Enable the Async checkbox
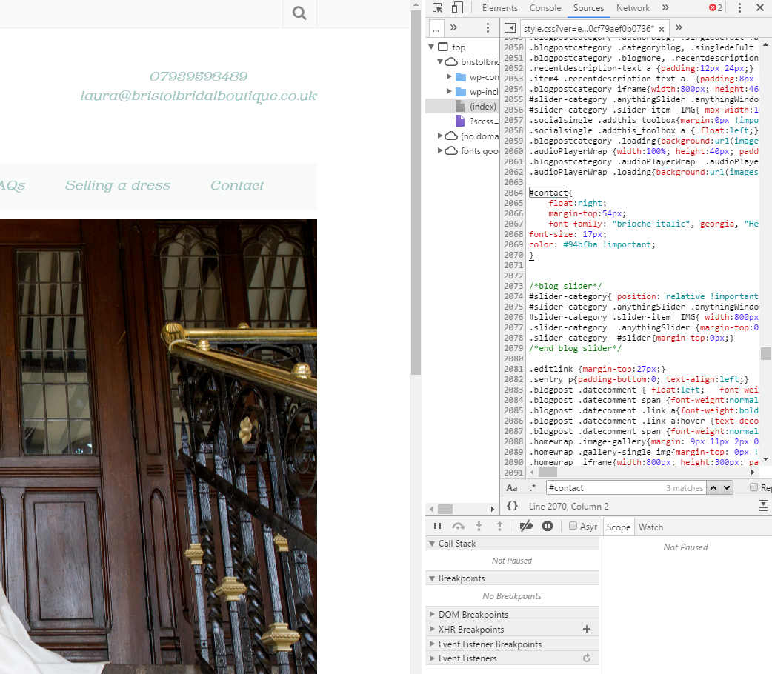Image resolution: width=772 pixels, height=674 pixels. (x=573, y=526)
